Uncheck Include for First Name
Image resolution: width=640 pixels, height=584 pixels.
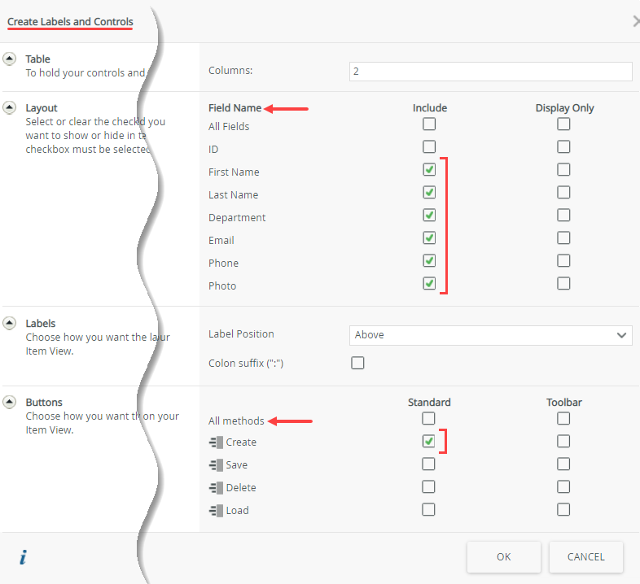(x=429, y=170)
